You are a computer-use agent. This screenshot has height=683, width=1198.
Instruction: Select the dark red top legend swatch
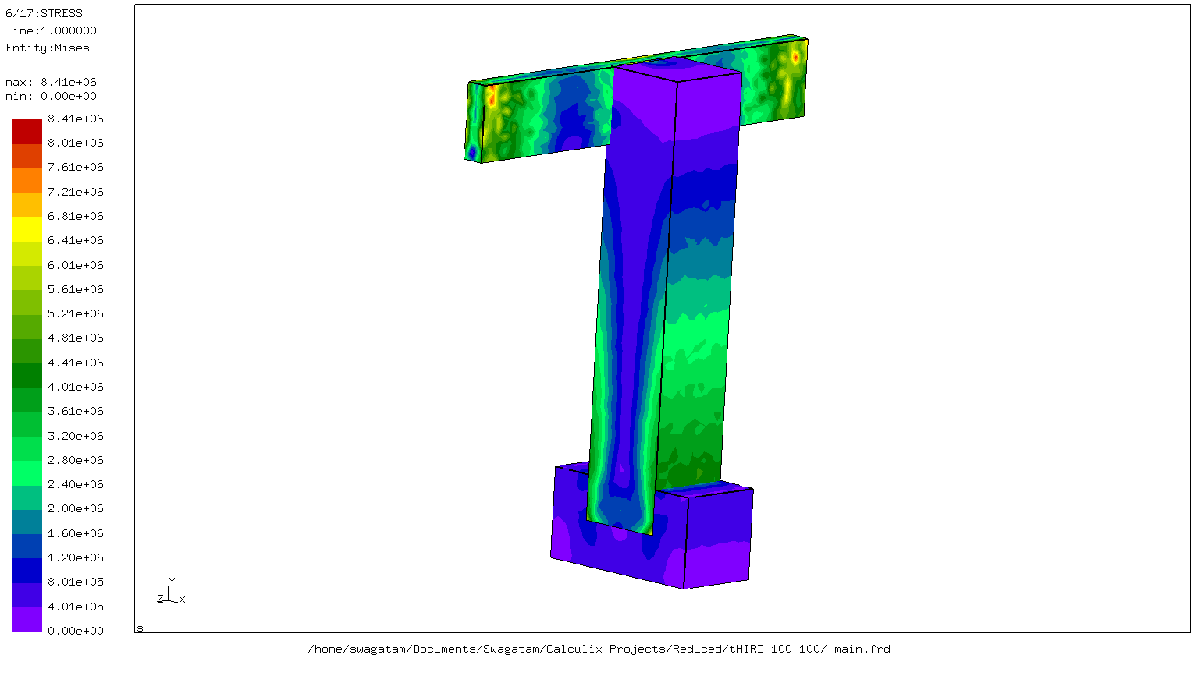coord(27,132)
